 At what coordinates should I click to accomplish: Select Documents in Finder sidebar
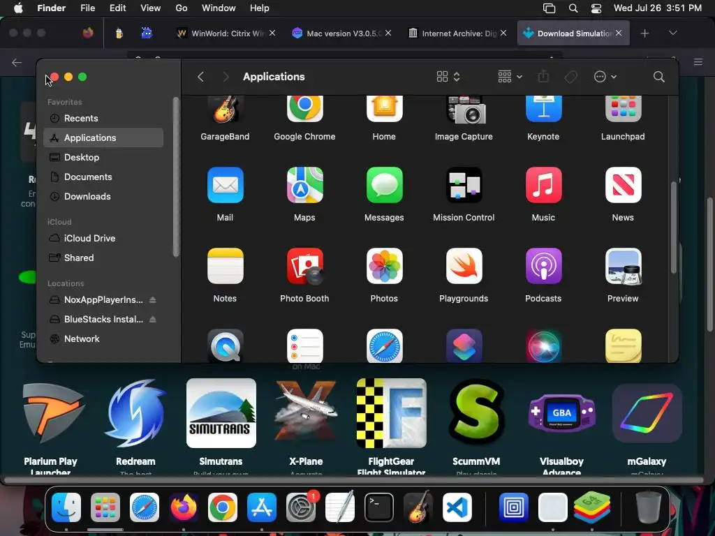click(103, 177)
